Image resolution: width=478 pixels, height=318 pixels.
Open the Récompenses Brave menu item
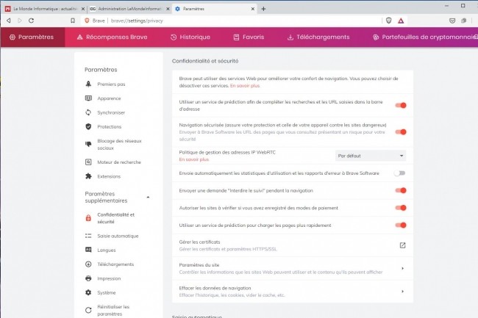click(113, 37)
